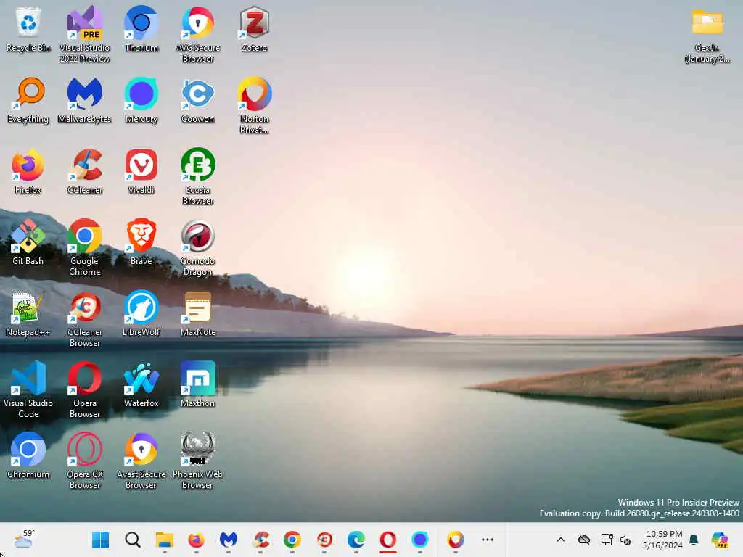Image resolution: width=743 pixels, height=557 pixels.
Task: Launch Mercury from the taskbar
Action: point(420,540)
